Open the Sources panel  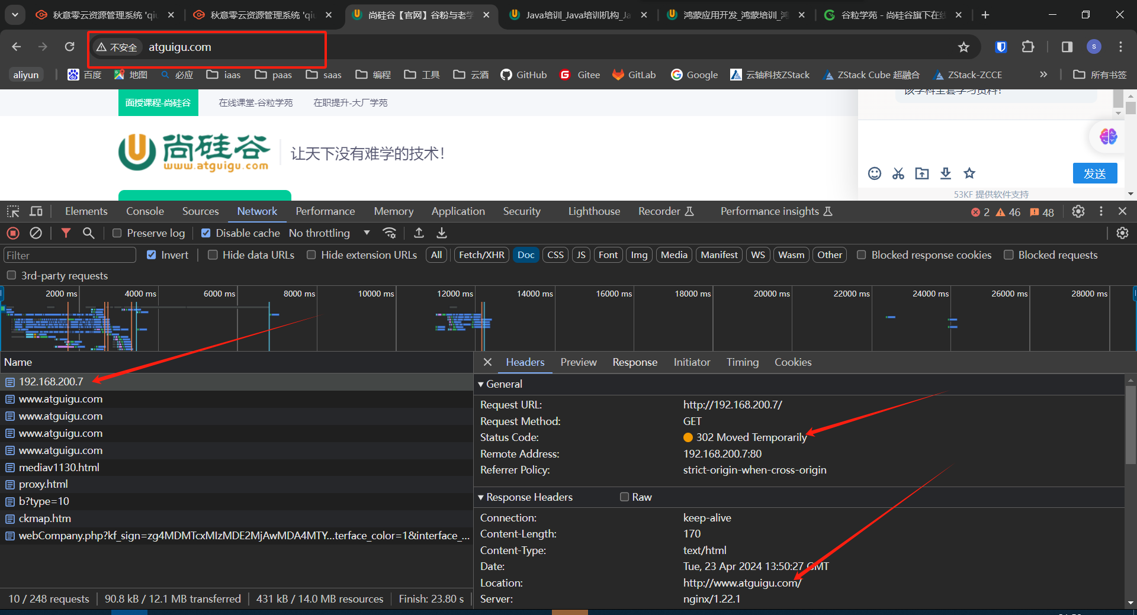click(200, 211)
